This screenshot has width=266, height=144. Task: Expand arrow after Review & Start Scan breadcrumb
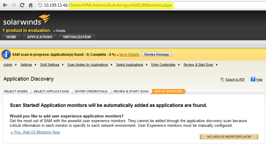point(217,65)
